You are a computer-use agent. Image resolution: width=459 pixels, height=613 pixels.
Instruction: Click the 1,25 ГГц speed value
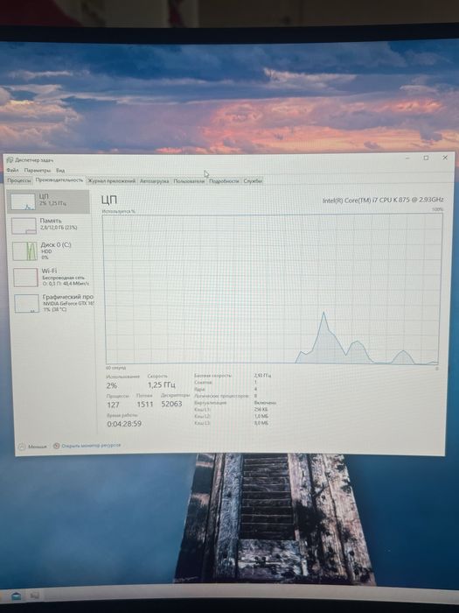click(x=161, y=384)
